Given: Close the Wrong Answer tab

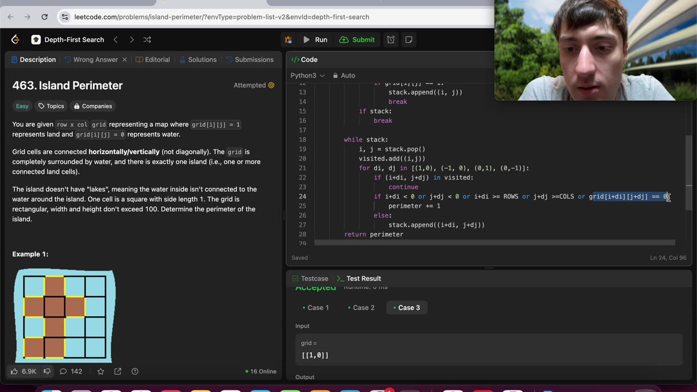Looking at the screenshot, I should point(124,59).
